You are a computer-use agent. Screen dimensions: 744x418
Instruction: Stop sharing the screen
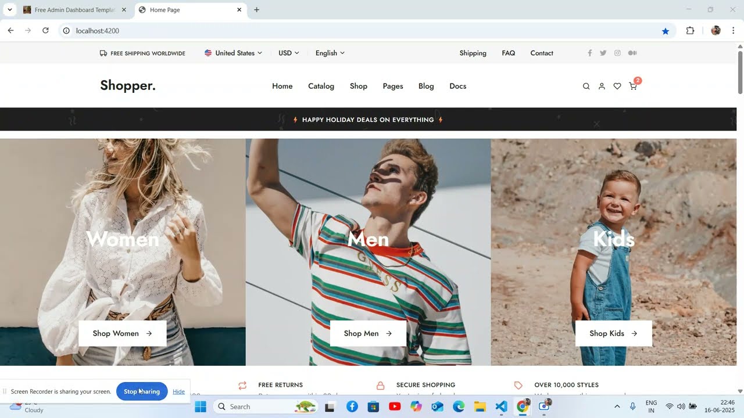point(142,391)
